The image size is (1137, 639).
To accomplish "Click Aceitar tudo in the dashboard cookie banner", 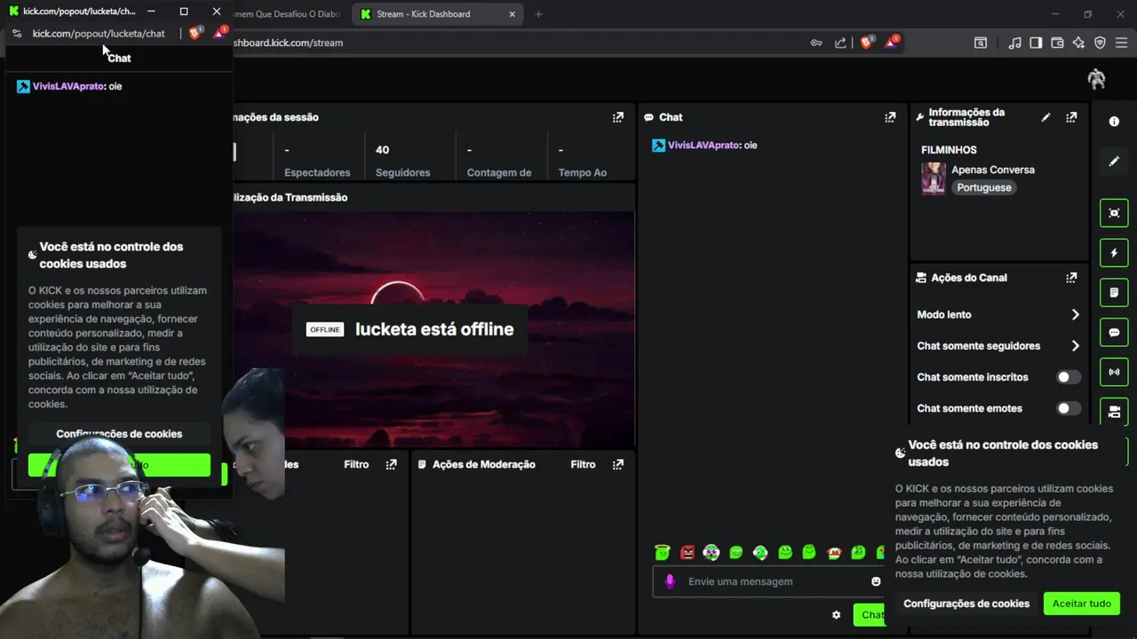I will click(x=1082, y=603).
